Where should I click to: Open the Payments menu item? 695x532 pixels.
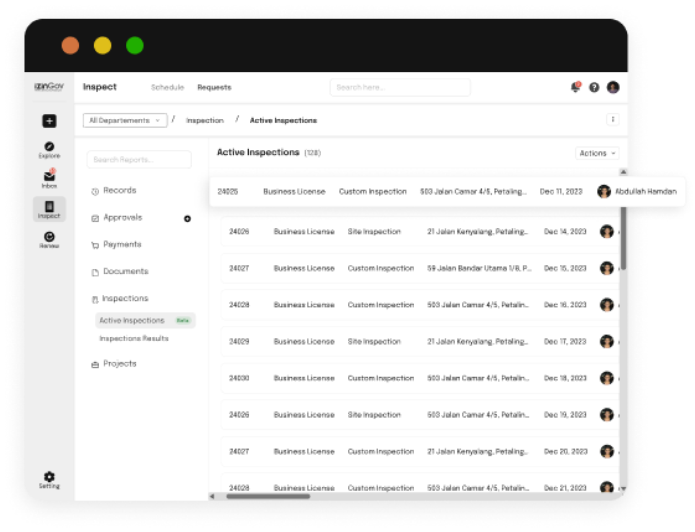click(x=122, y=244)
